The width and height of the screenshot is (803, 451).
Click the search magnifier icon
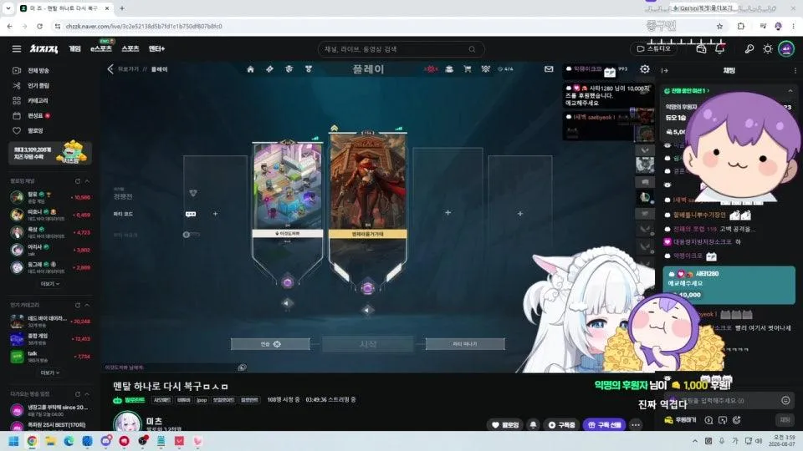coord(472,49)
